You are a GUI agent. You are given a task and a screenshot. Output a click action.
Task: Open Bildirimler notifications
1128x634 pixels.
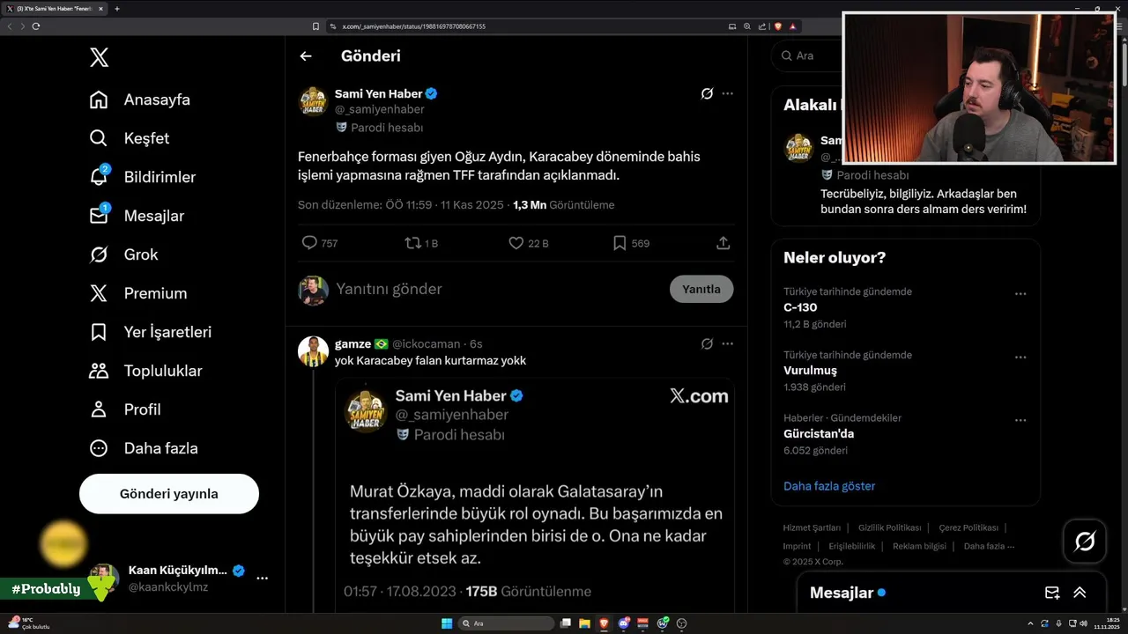(x=144, y=177)
